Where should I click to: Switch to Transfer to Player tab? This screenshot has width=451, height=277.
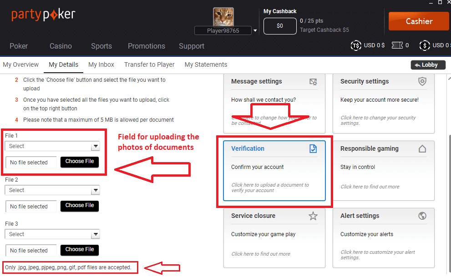pyautogui.click(x=149, y=64)
